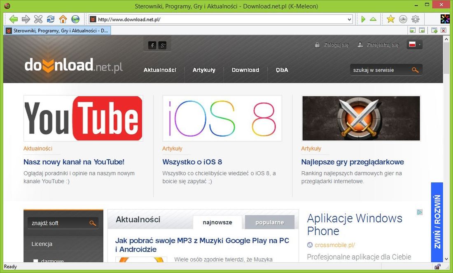453x273 pixels.
Task: Open the Jak pobrać swoje MP3 article link
Action: [x=202, y=245]
